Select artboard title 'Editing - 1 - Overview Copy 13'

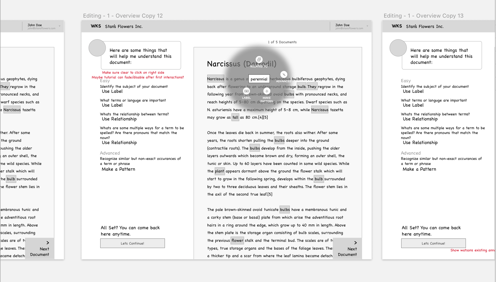[423, 16]
